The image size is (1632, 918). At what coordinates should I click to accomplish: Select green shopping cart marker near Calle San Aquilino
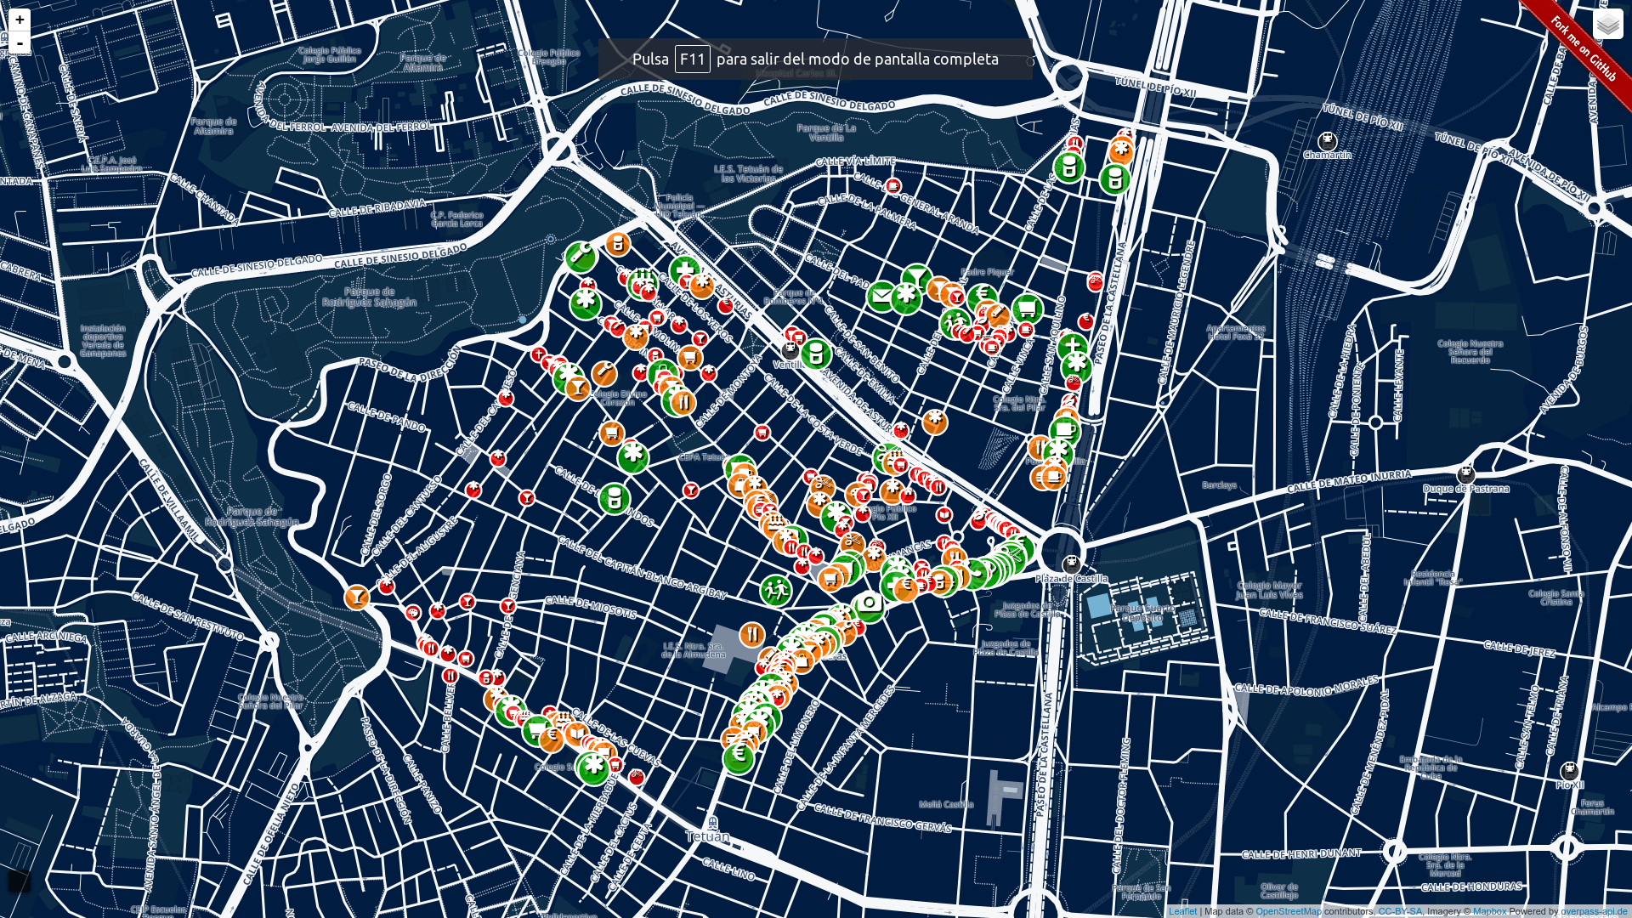click(1027, 309)
